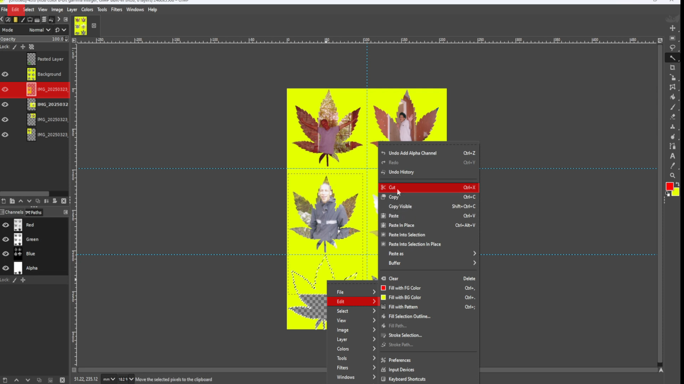The height and width of the screenshot is (384, 684).
Task: Click the image tab thumbnail
Action: (81, 26)
